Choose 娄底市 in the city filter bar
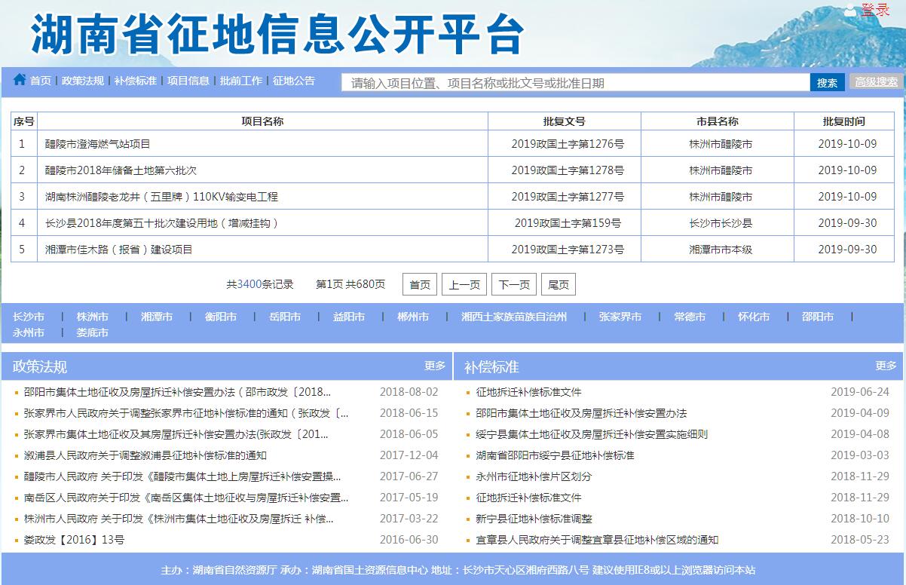Screen dimensions: 906x585 [x=93, y=332]
